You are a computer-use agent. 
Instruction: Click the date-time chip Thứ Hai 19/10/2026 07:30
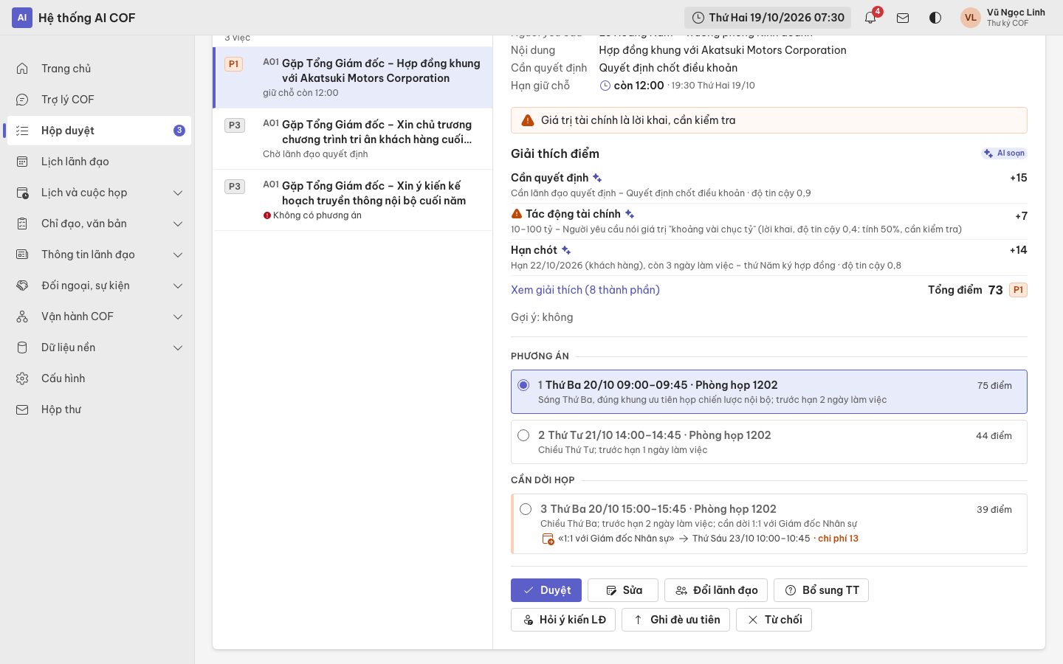(768, 18)
